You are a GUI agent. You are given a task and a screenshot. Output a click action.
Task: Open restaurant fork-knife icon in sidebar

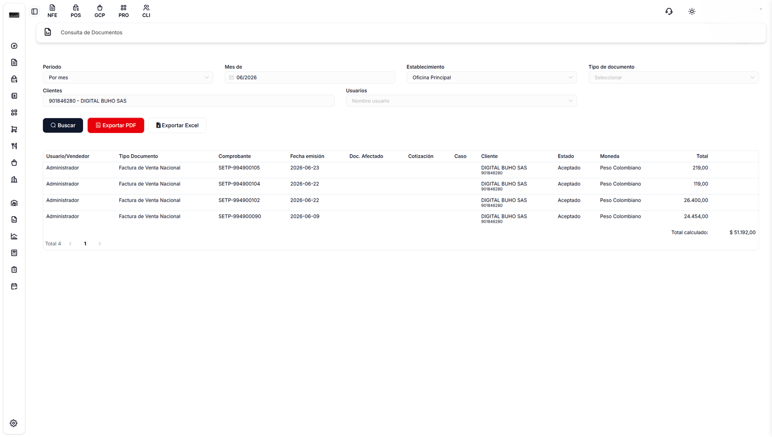click(x=14, y=146)
